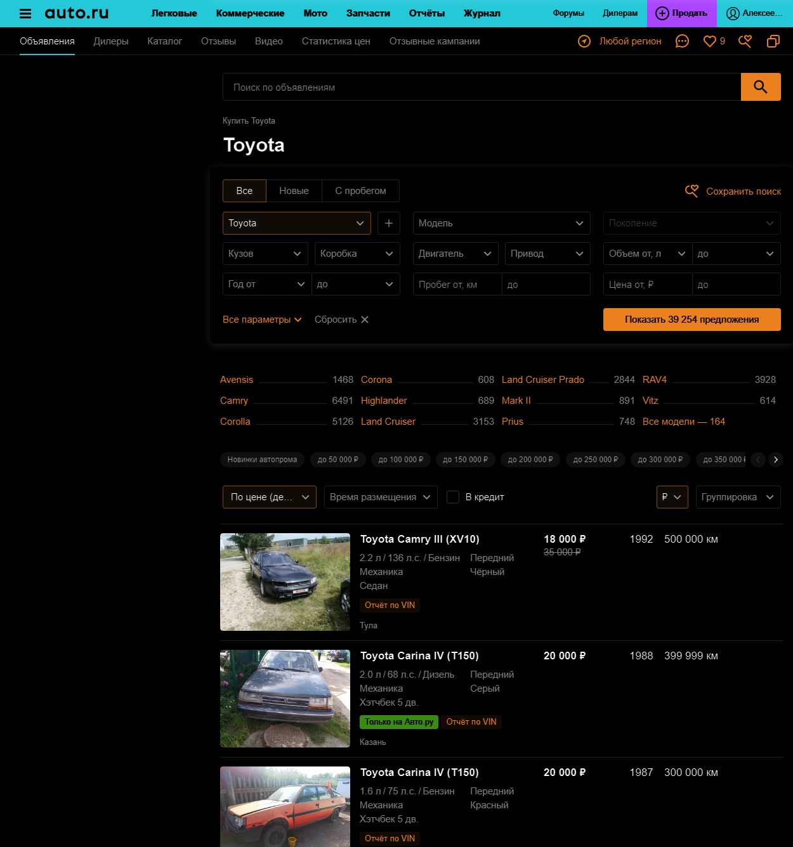Open saved searches heart-magnifier icon in header

pos(745,41)
